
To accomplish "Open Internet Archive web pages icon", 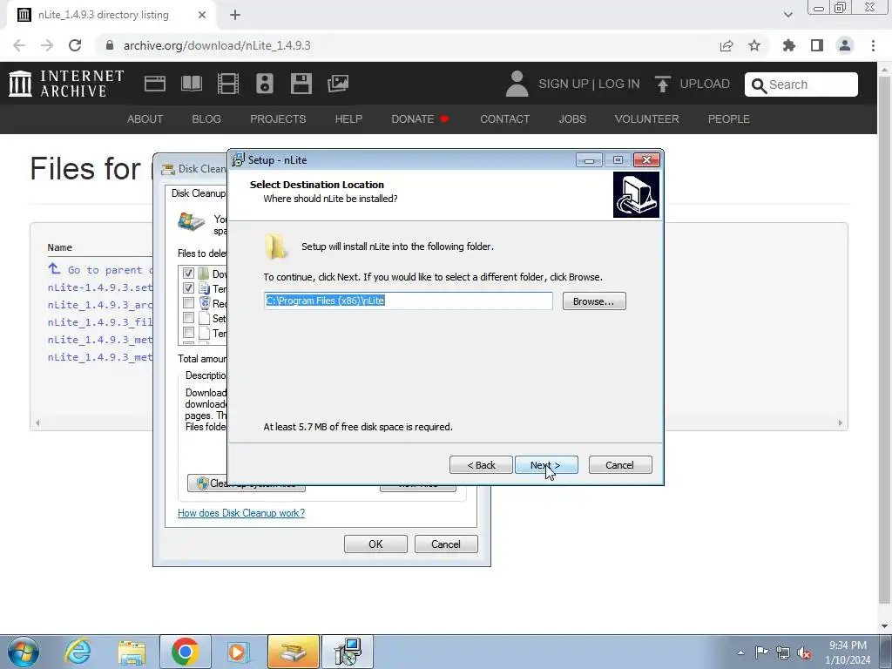I will [x=155, y=84].
